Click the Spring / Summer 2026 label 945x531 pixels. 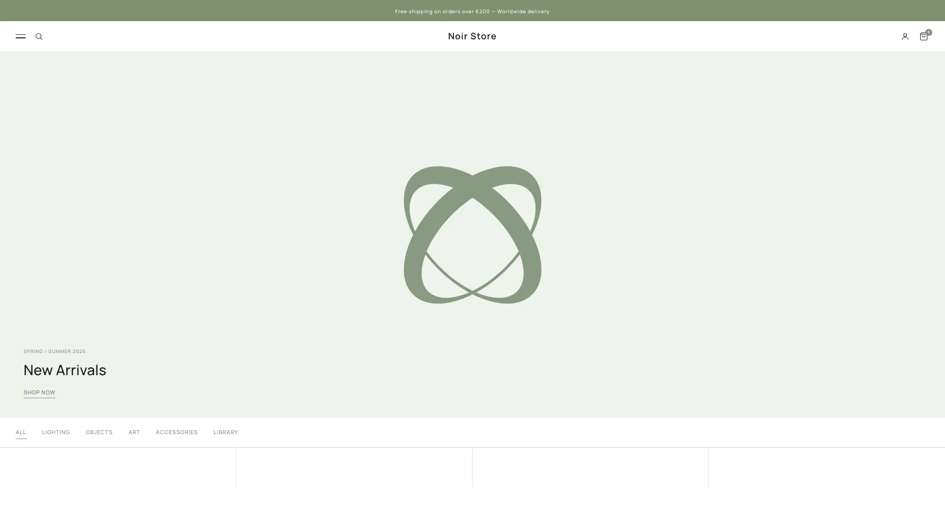pos(55,351)
